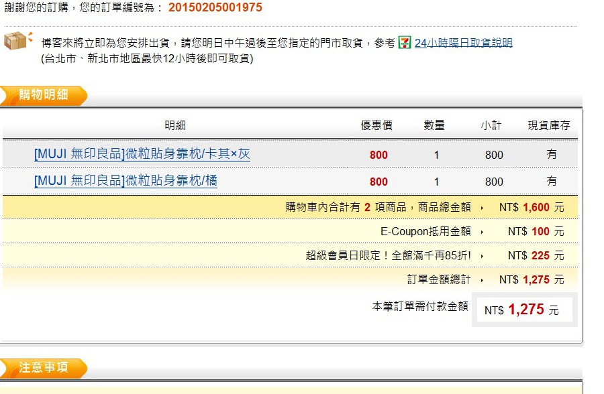The height and width of the screenshot is (394, 604).
Task: Click the 超級會員日限定 discount label
Action: pyautogui.click(x=389, y=255)
